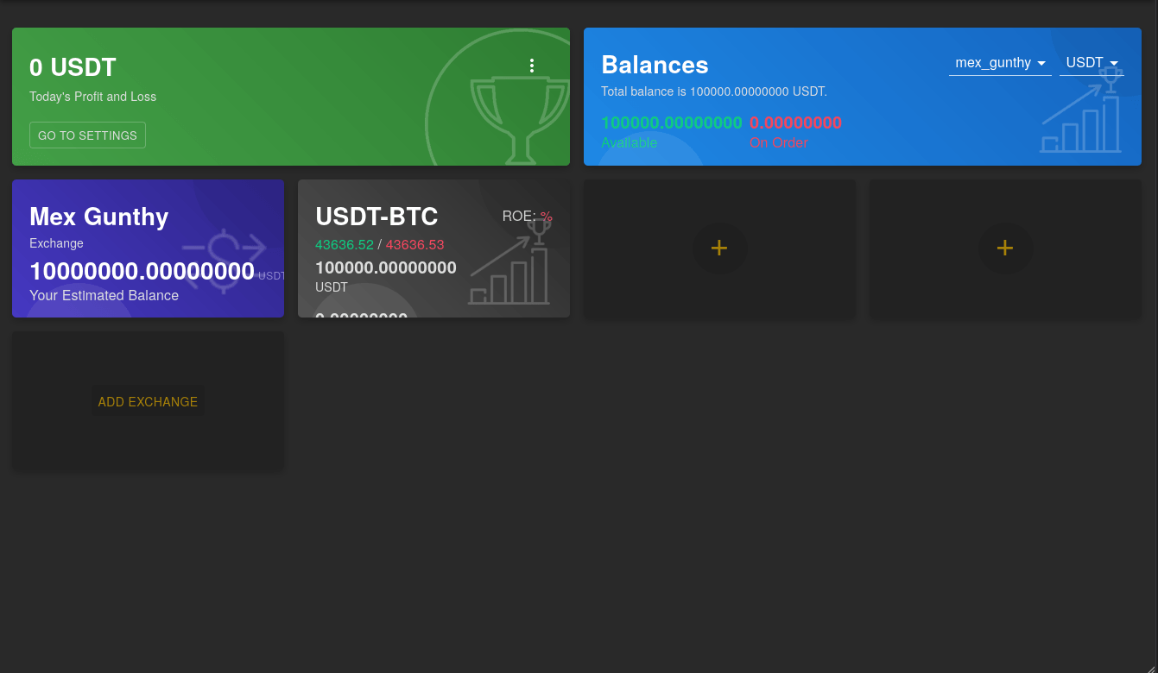Click the Balances heading
This screenshot has height=673, width=1158.
[x=655, y=65]
